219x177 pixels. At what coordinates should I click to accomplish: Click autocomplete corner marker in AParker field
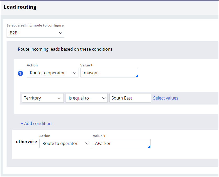click(x=149, y=147)
